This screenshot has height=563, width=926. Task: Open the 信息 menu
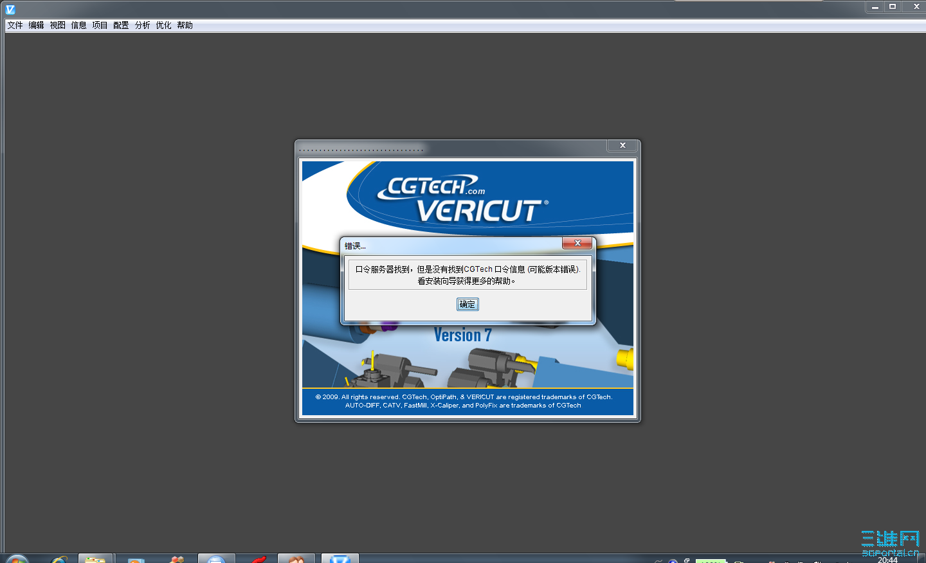[79, 26]
